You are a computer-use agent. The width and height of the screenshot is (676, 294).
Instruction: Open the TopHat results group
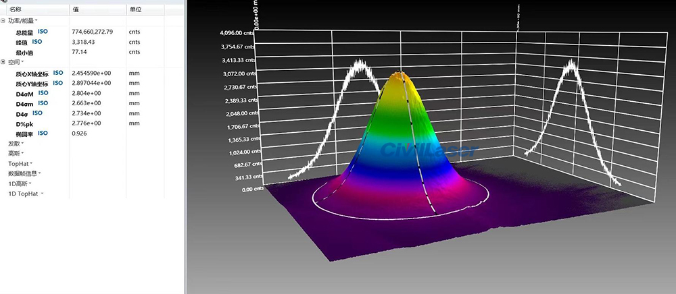(18, 163)
